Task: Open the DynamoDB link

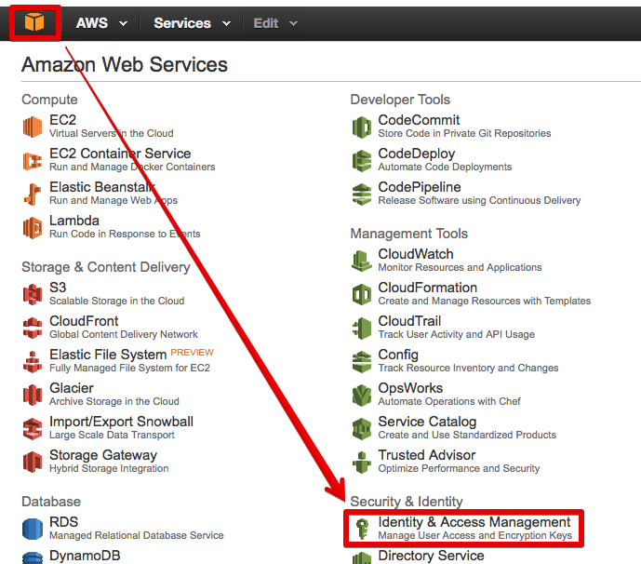Action: [x=85, y=556]
